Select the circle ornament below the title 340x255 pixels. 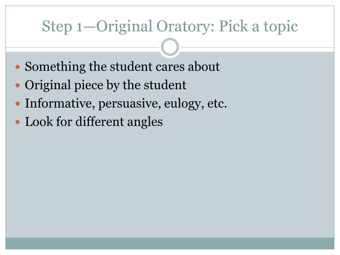pyautogui.click(x=170, y=47)
